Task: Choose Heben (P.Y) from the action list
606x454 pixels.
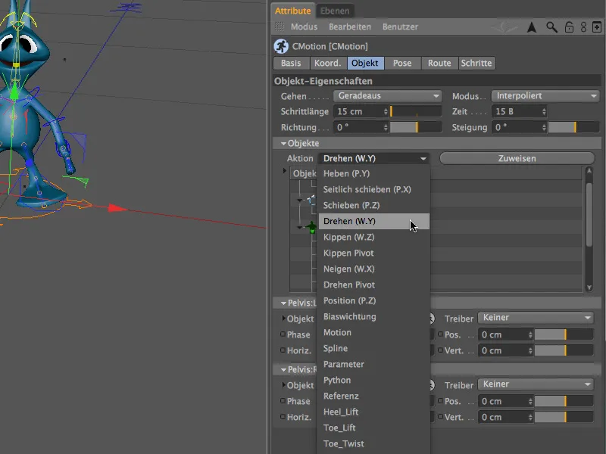Action: tap(373, 174)
